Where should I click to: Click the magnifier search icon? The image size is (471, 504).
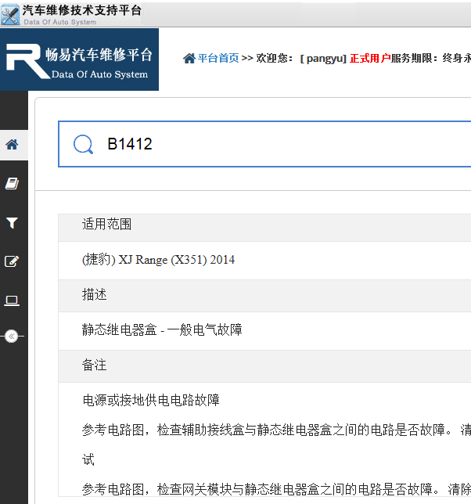[x=83, y=144]
